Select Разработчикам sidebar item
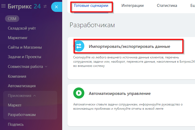This screenshot has height=130, width=195. click(x=22, y=115)
